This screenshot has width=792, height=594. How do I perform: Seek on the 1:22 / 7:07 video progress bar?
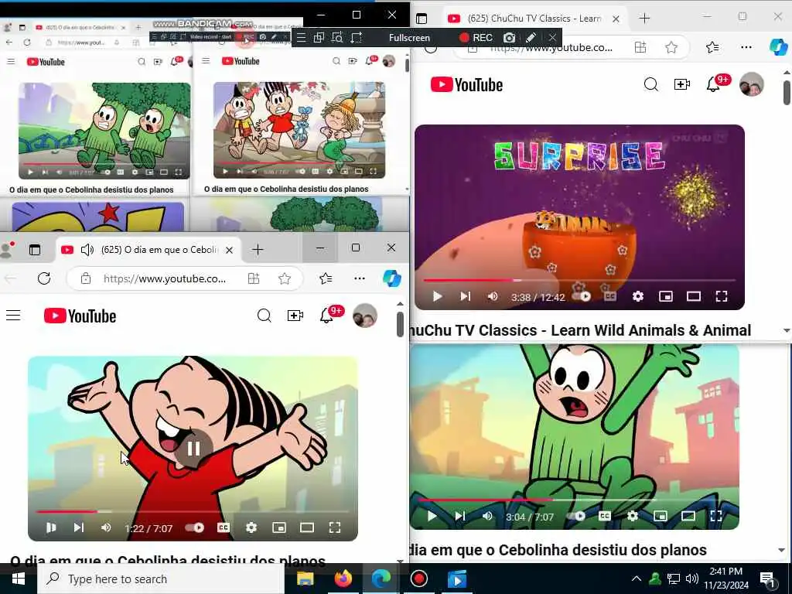coord(193,512)
